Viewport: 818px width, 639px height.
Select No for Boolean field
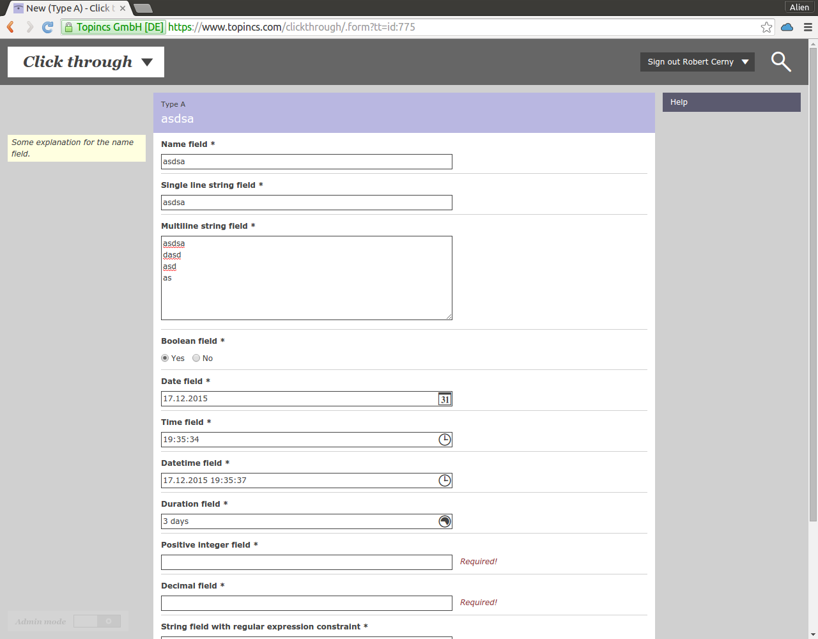coord(196,358)
